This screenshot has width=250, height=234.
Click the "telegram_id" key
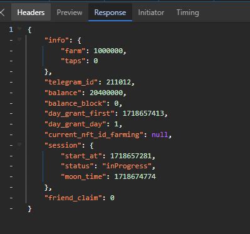pos(71,82)
